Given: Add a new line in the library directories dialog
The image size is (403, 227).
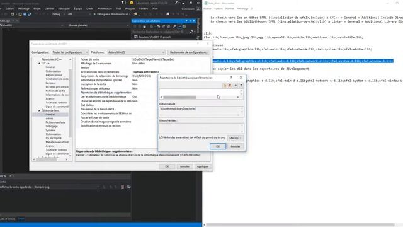Looking at the screenshot, I should click(x=225, y=85).
